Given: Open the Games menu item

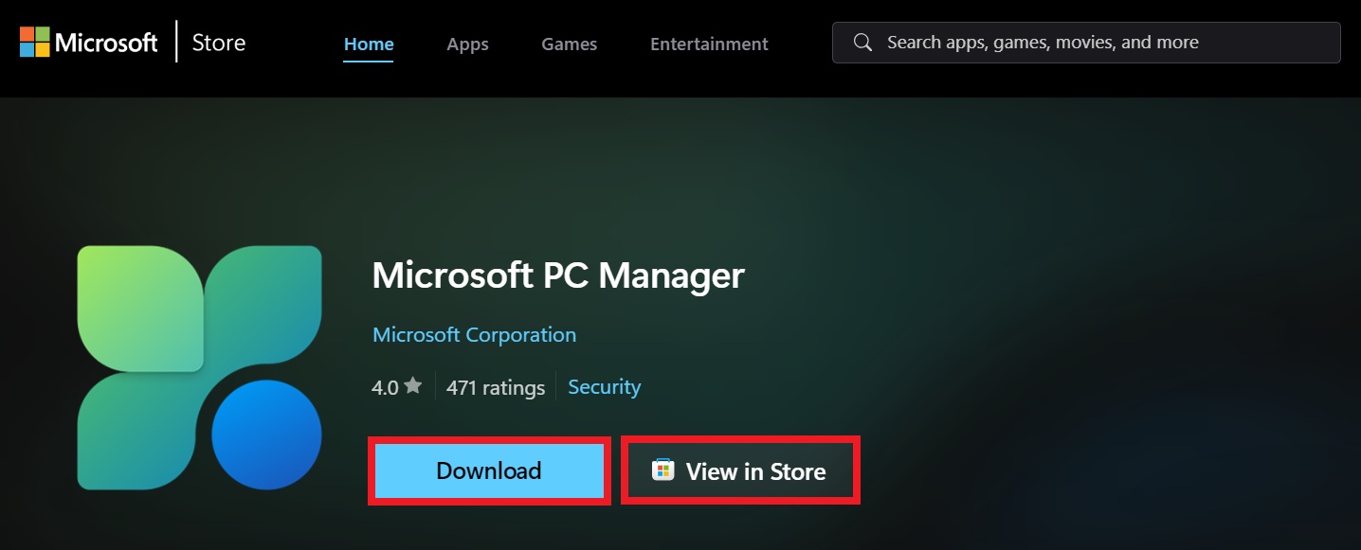Looking at the screenshot, I should [569, 44].
